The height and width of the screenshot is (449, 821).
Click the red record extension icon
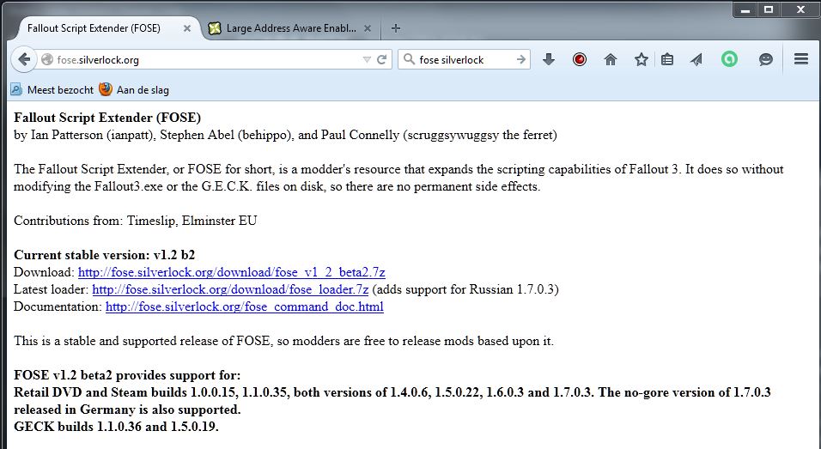coord(579,59)
